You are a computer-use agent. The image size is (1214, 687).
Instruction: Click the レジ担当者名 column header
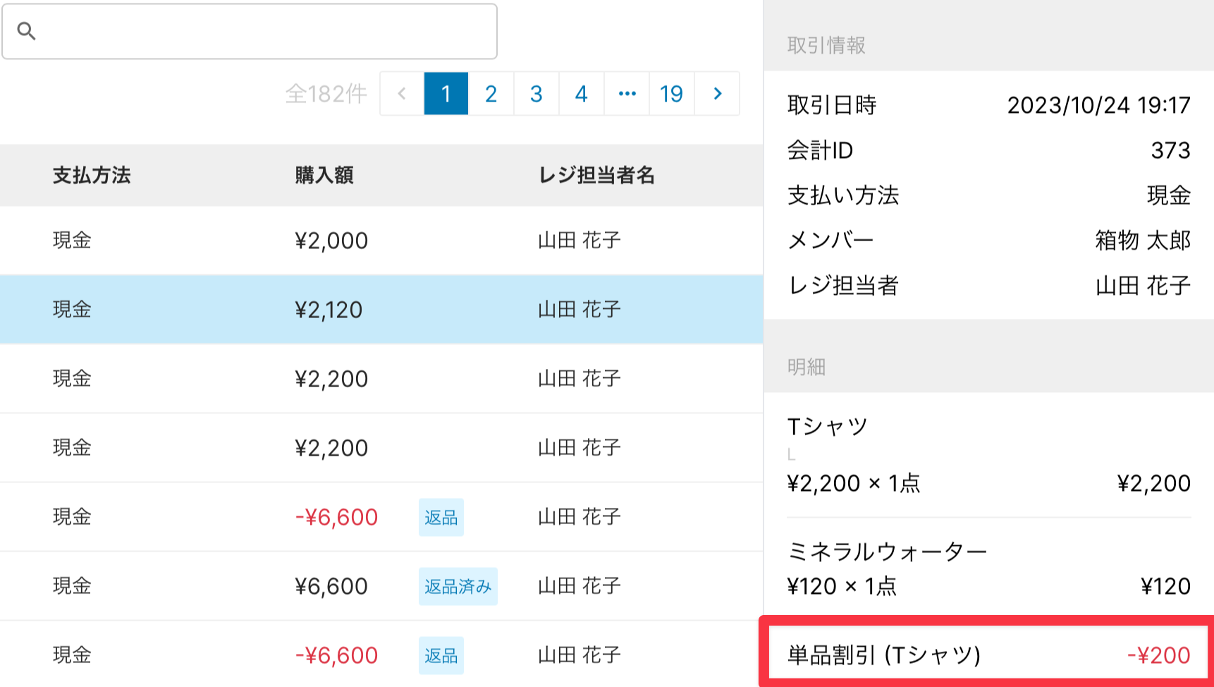point(596,175)
